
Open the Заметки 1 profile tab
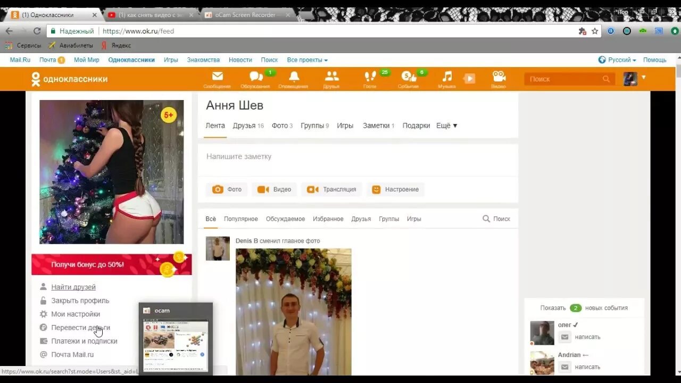point(378,126)
